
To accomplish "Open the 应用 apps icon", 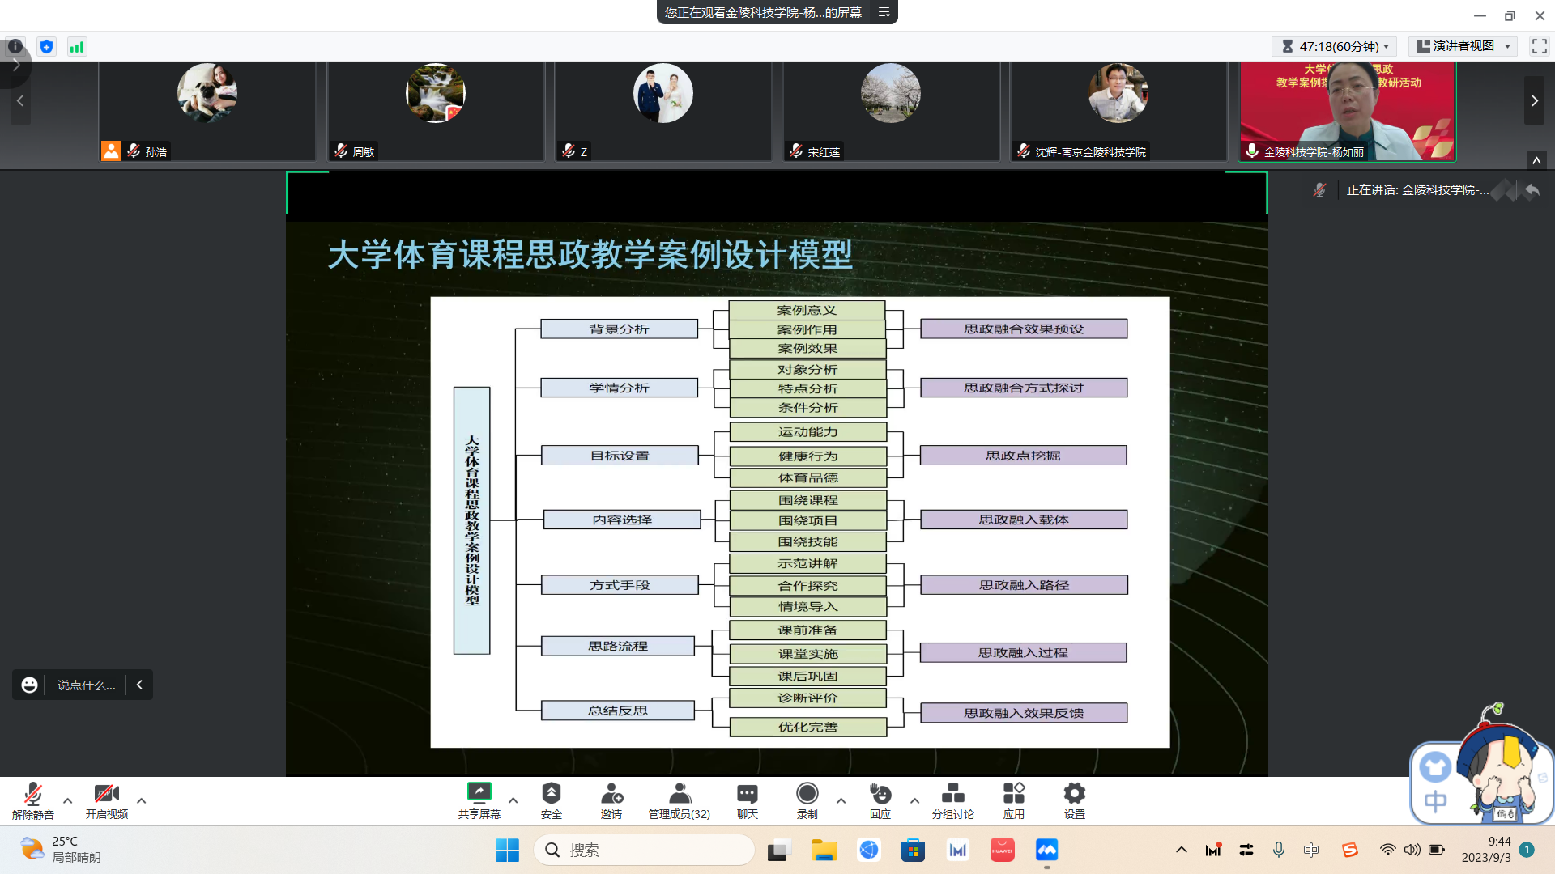I will tap(1013, 794).
